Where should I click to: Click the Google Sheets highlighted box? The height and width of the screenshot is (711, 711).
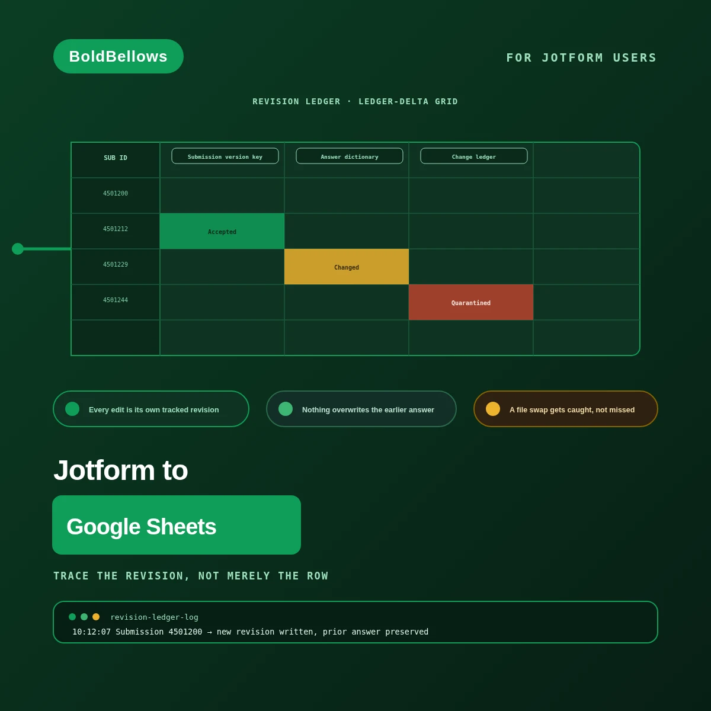(x=177, y=525)
